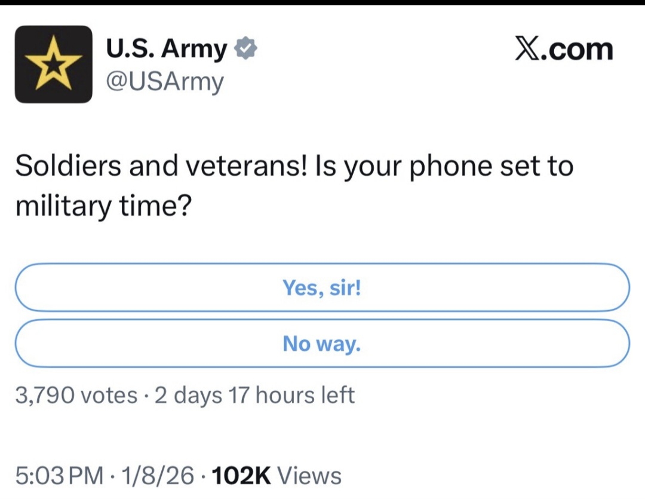Vote for the Yes, sir! poll option
Screen dimensions: 645x499
[x=322, y=288]
